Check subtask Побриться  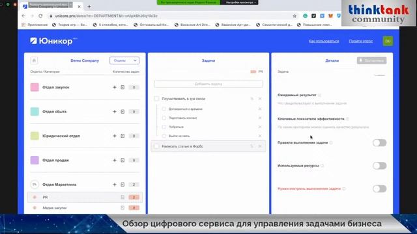pyautogui.click(x=164, y=127)
